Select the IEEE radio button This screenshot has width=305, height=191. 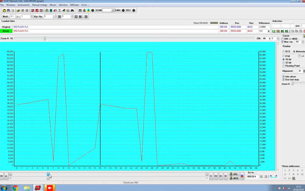click(283, 52)
